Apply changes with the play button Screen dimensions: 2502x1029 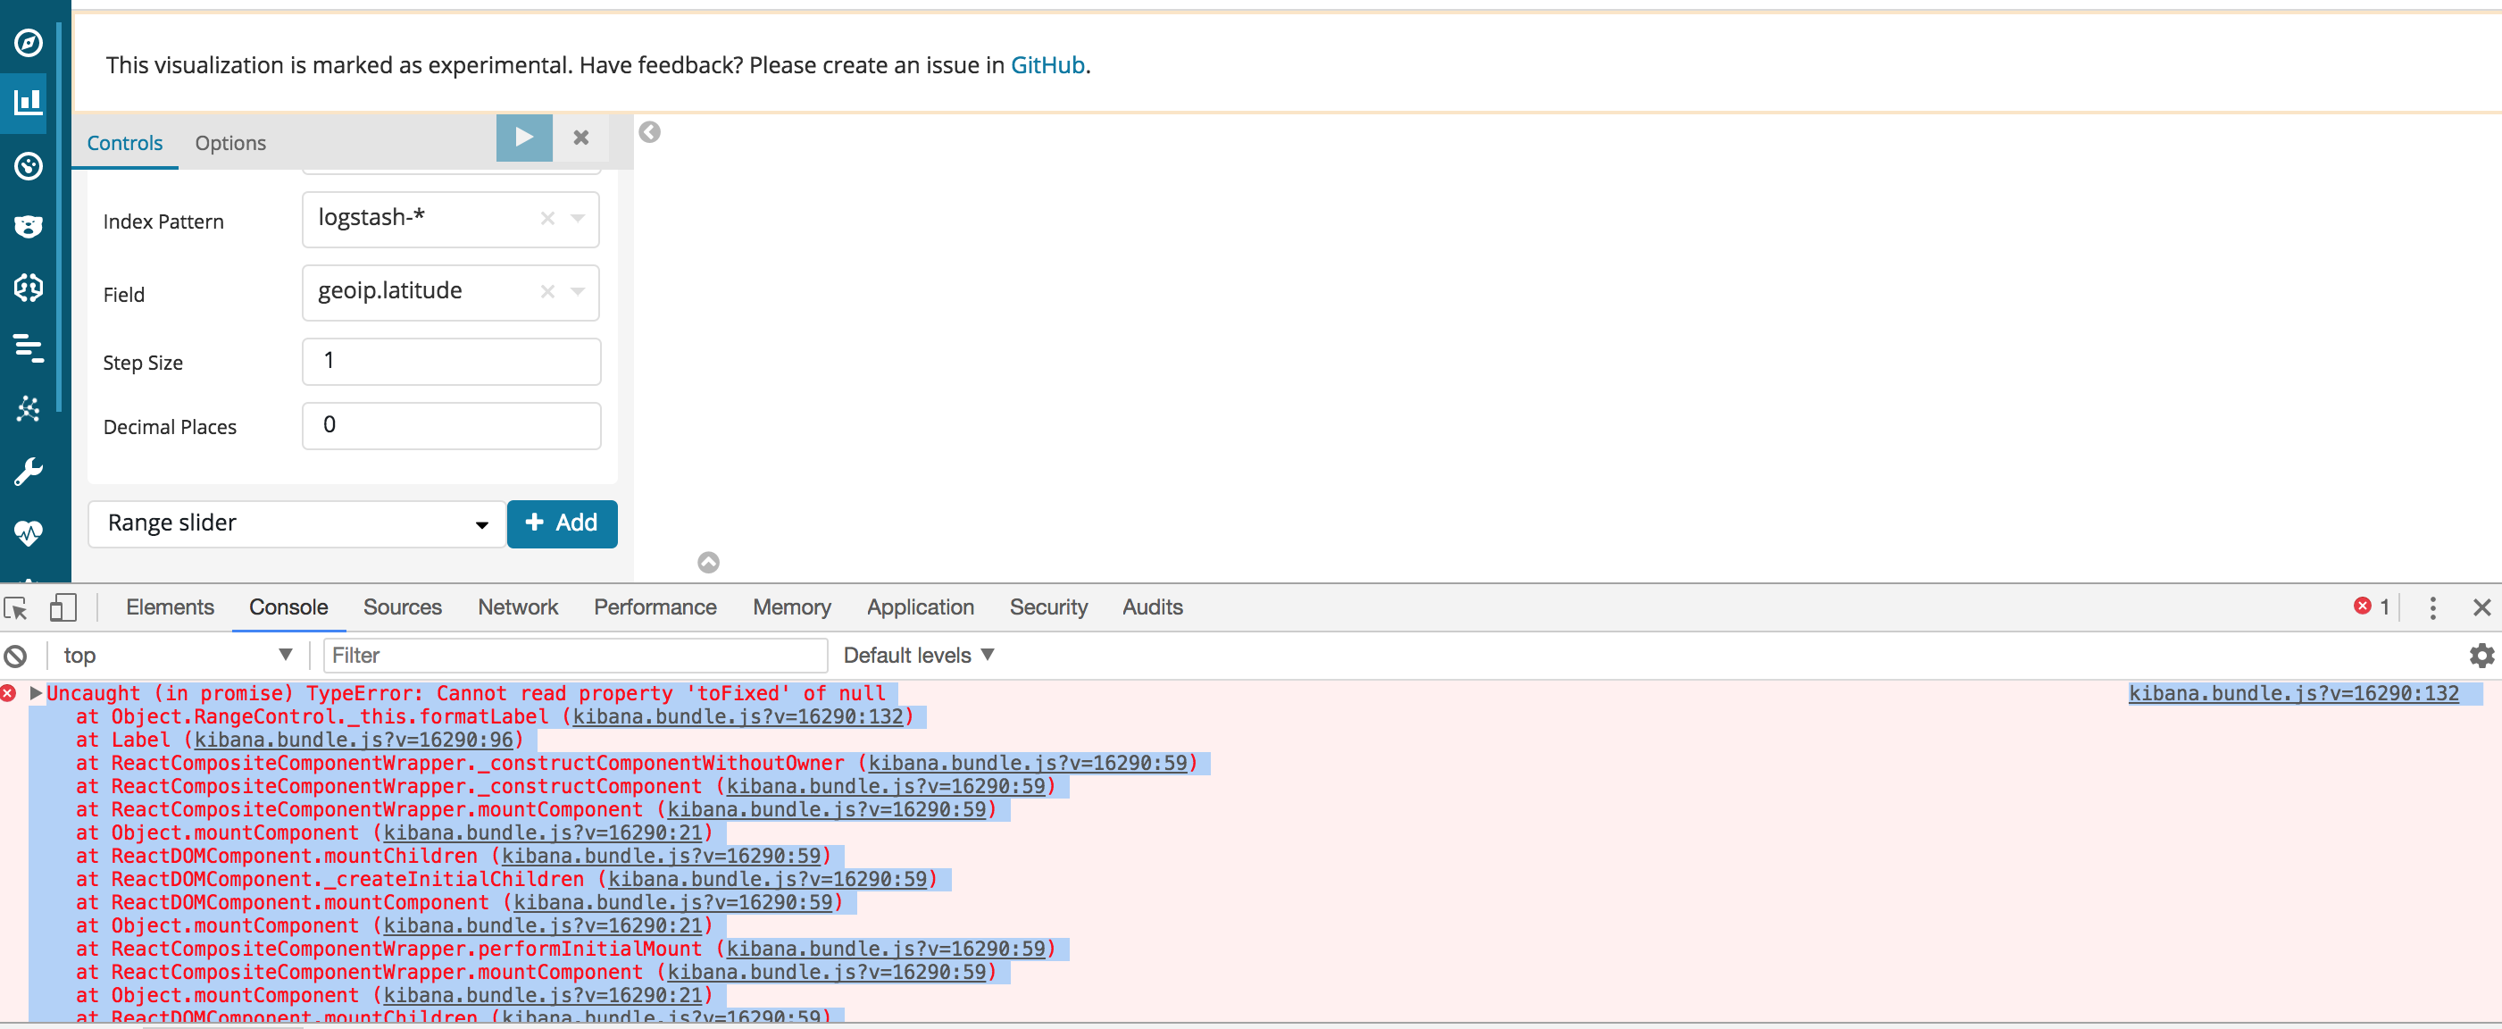(x=524, y=138)
